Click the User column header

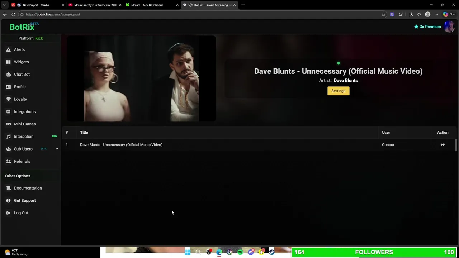click(x=386, y=133)
